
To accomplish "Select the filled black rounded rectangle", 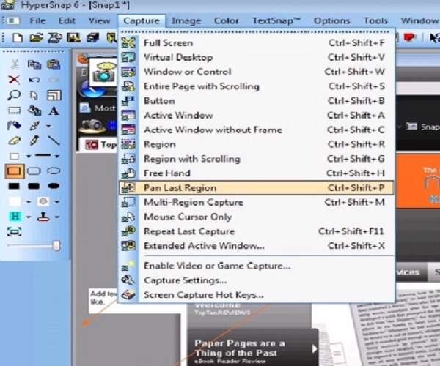I will click(34, 186).
